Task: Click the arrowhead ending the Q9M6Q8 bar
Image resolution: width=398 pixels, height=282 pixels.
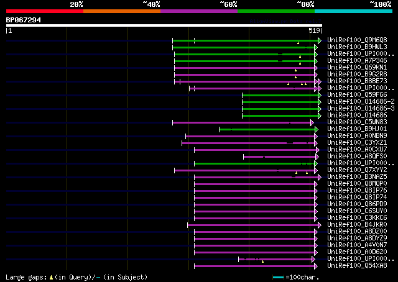Action: click(320, 40)
